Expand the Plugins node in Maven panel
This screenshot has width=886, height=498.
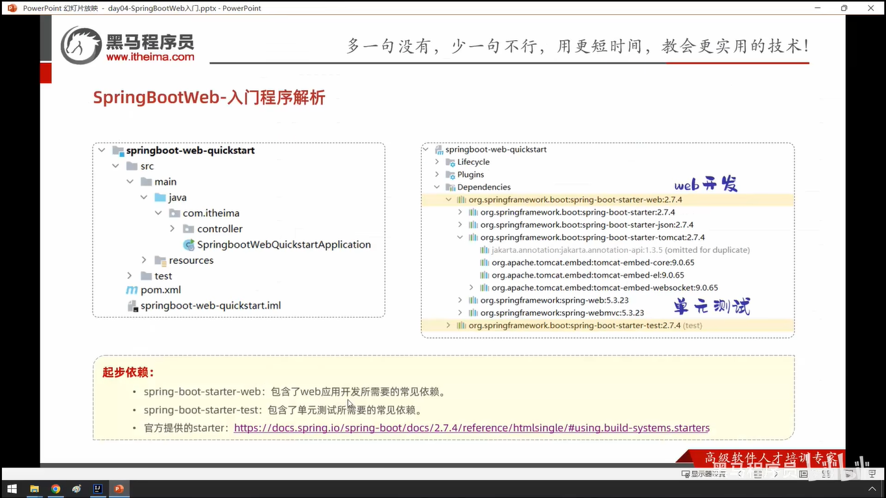click(x=437, y=174)
